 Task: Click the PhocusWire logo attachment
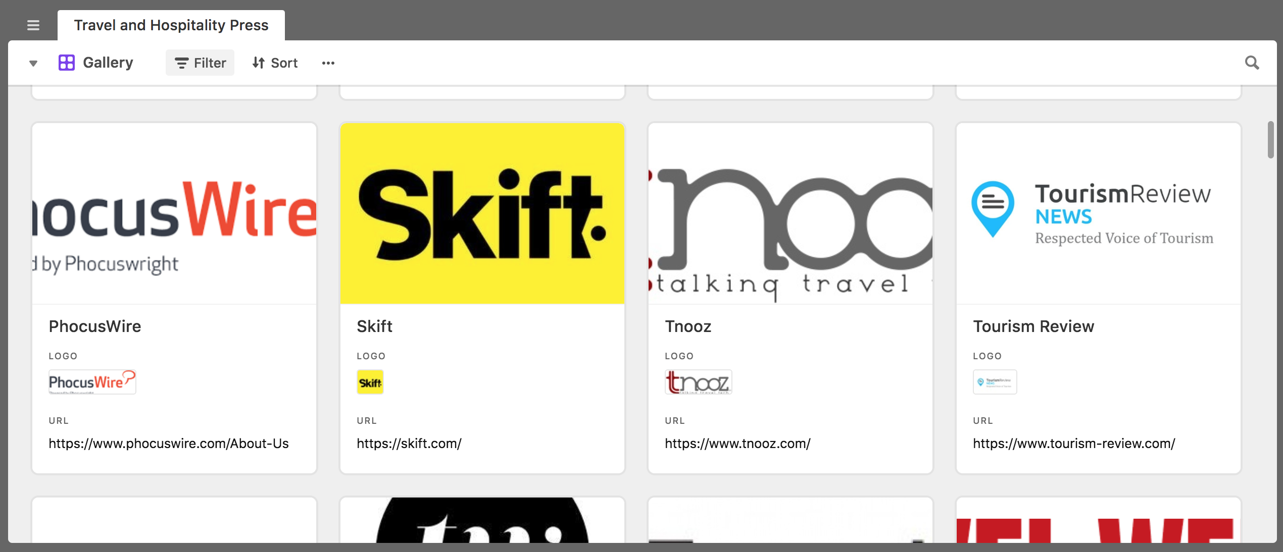pyautogui.click(x=92, y=382)
